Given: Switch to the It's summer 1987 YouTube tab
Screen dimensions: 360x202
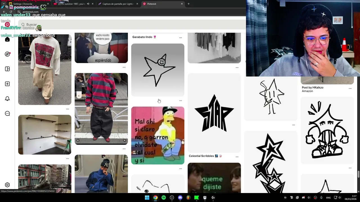Looking at the screenshot, I should click(x=74, y=4).
